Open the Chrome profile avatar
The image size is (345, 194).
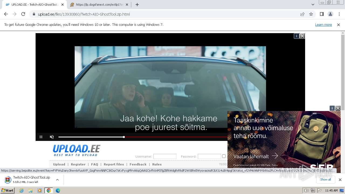coord(330,14)
